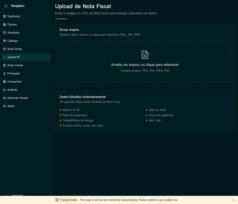Toggle the sidebar collapse icon
Image resolution: width=238 pixels, height=204 pixels.
click(6, 6)
